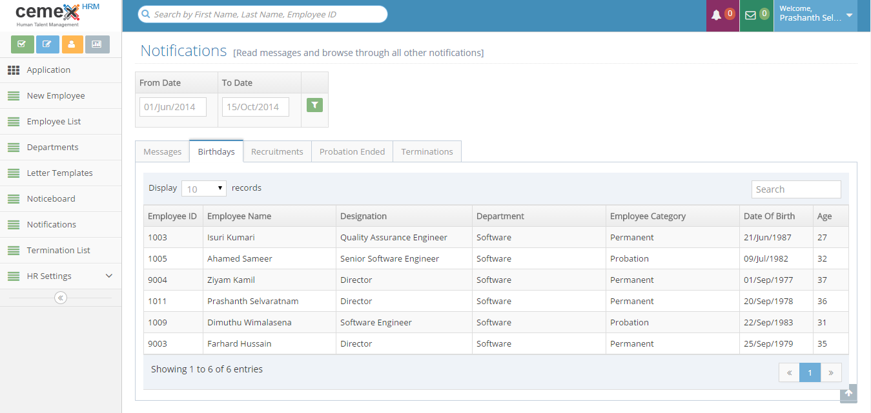Click employee name Ahamed Sameer

pyautogui.click(x=240, y=258)
